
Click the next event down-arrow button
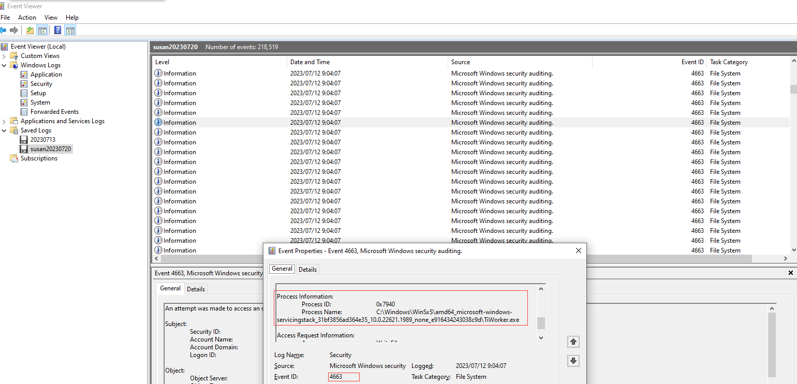click(x=573, y=361)
